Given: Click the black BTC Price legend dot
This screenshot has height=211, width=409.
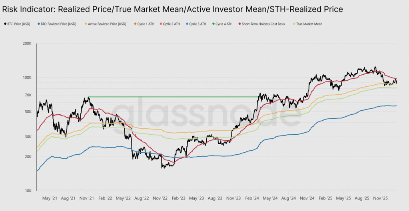Looking at the screenshot, I should pos(4,24).
